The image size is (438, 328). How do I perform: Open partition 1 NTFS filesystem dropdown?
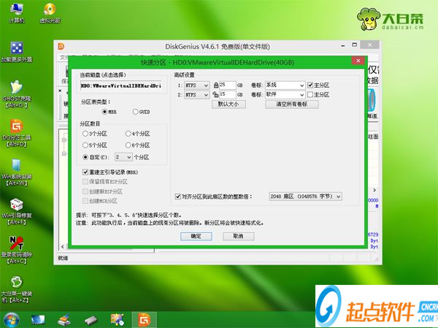[196, 85]
